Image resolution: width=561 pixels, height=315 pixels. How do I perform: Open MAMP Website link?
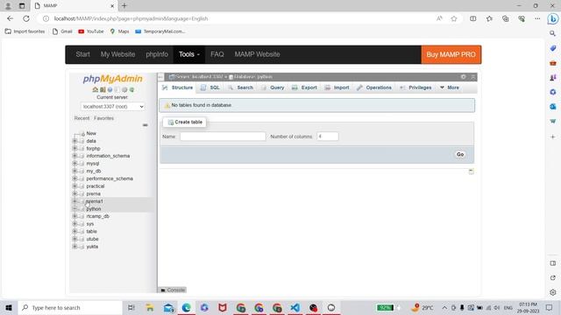point(257,54)
